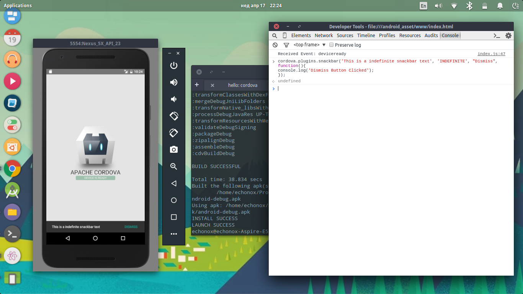Switch to Profiles tab
523x294 pixels.
tap(387, 36)
